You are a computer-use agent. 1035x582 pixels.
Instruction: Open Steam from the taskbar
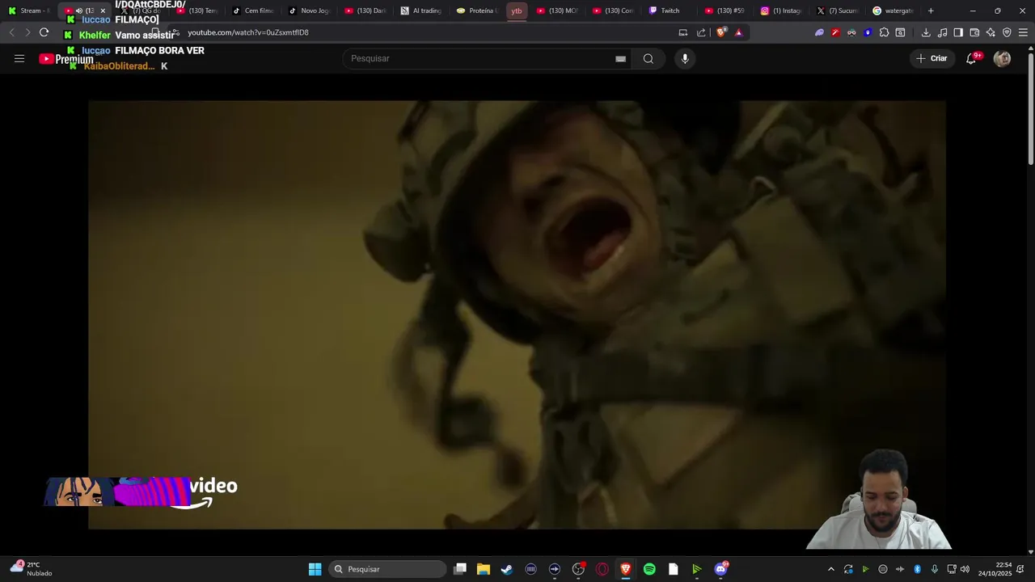coord(507,569)
